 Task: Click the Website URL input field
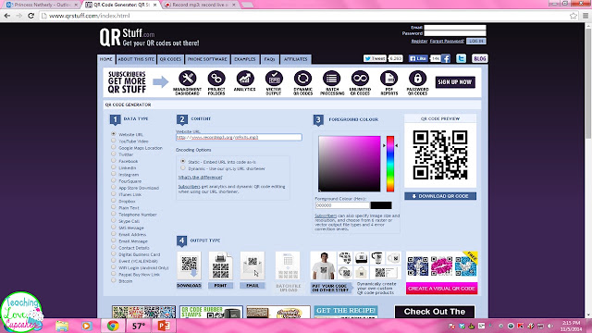pos(239,137)
